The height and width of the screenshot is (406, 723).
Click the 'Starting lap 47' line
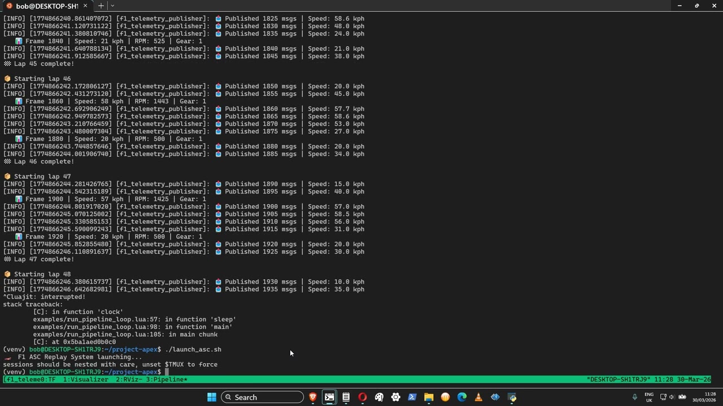(x=37, y=176)
